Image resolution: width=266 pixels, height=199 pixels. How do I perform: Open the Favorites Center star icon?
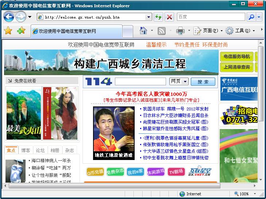click(8, 31)
